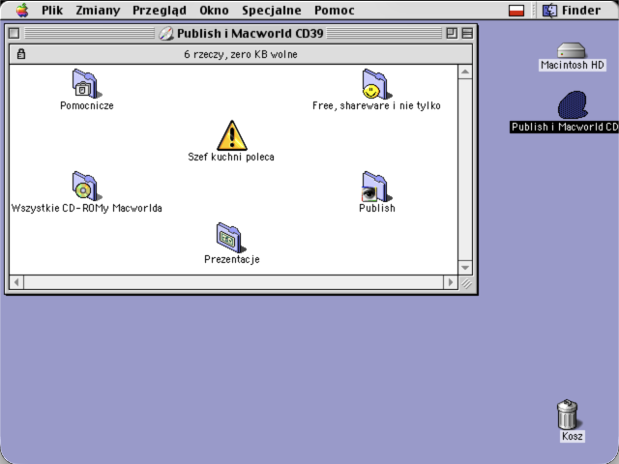Click vertical scrollbar down arrow
Viewport: 619px width, 464px height.
point(465,268)
